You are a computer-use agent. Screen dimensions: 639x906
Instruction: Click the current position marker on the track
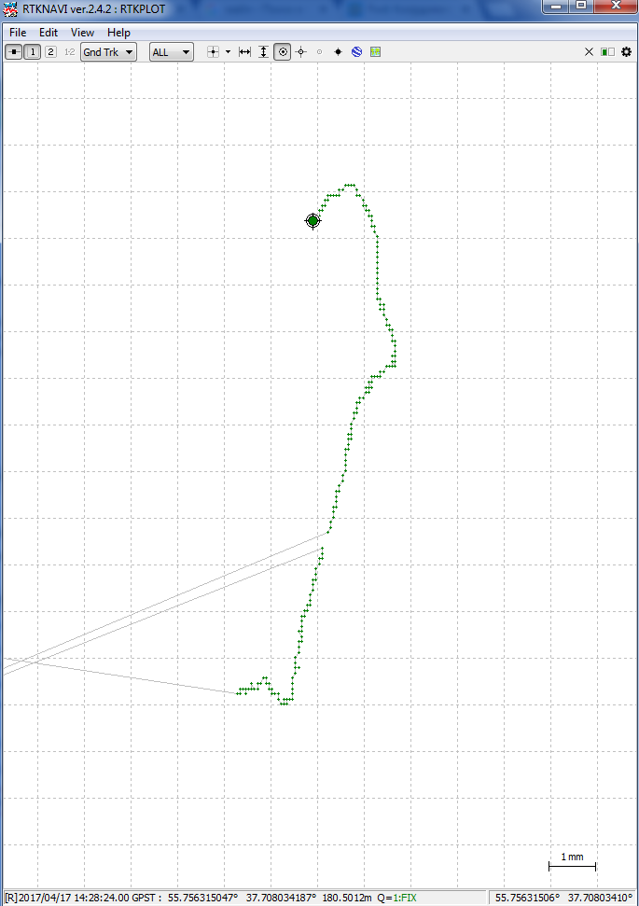(313, 221)
